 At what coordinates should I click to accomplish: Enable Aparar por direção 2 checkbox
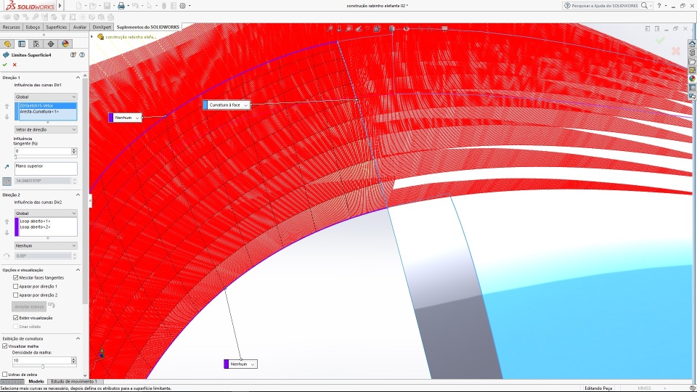point(15,295)
